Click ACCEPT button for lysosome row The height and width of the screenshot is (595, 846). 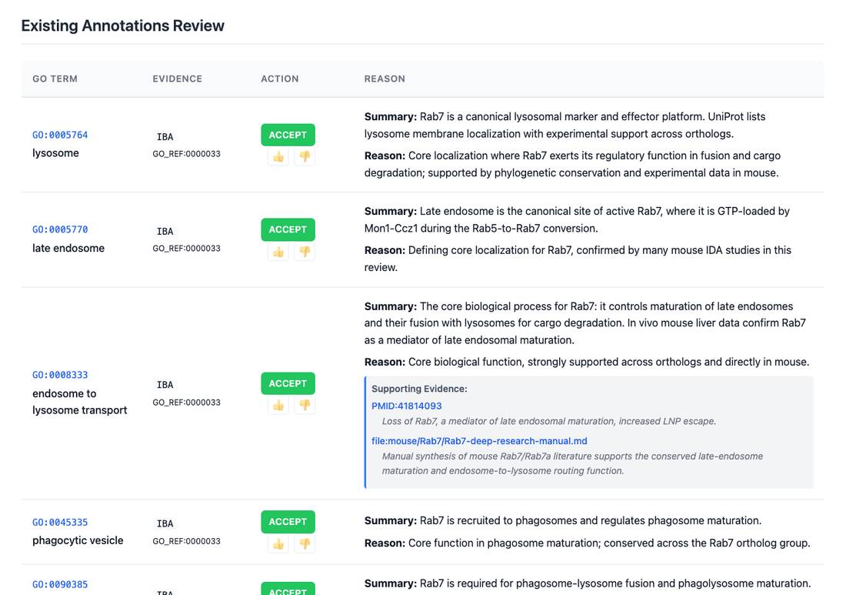point(288,135)
